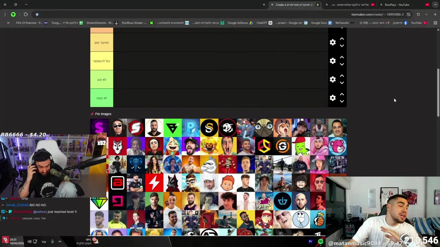440x247 pixels.
Task: Open settings gear for לא צופה tier
Action: click(x=332, y=98)
